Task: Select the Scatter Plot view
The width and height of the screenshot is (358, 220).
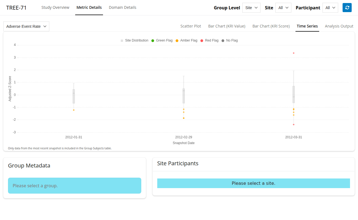Action: point(191,26)
